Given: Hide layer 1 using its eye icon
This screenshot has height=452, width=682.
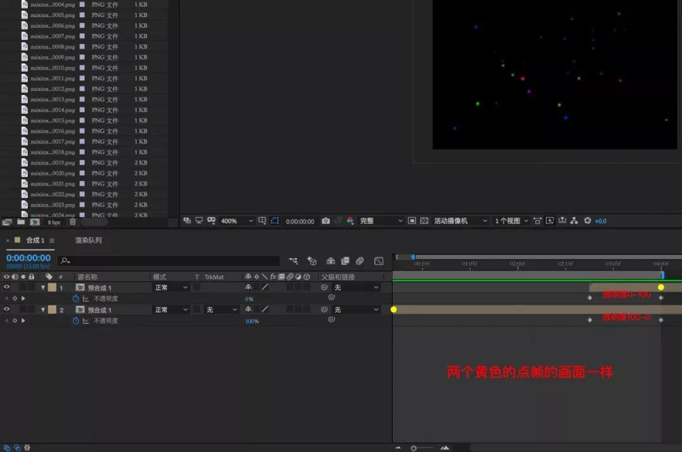Looking at the screenshot, I should click(7, 287).
